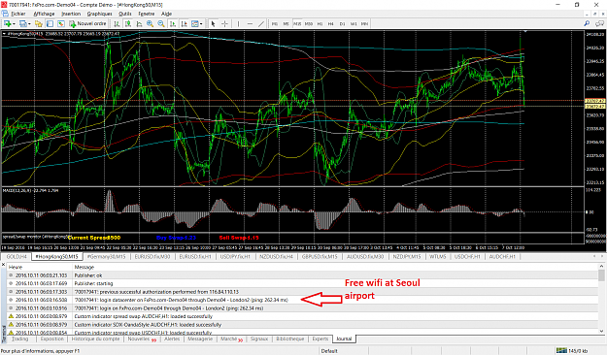The width and height of the screenshot is (607, 355).
Task: Open the Affichage menu
Action: (x=44, y=14)
